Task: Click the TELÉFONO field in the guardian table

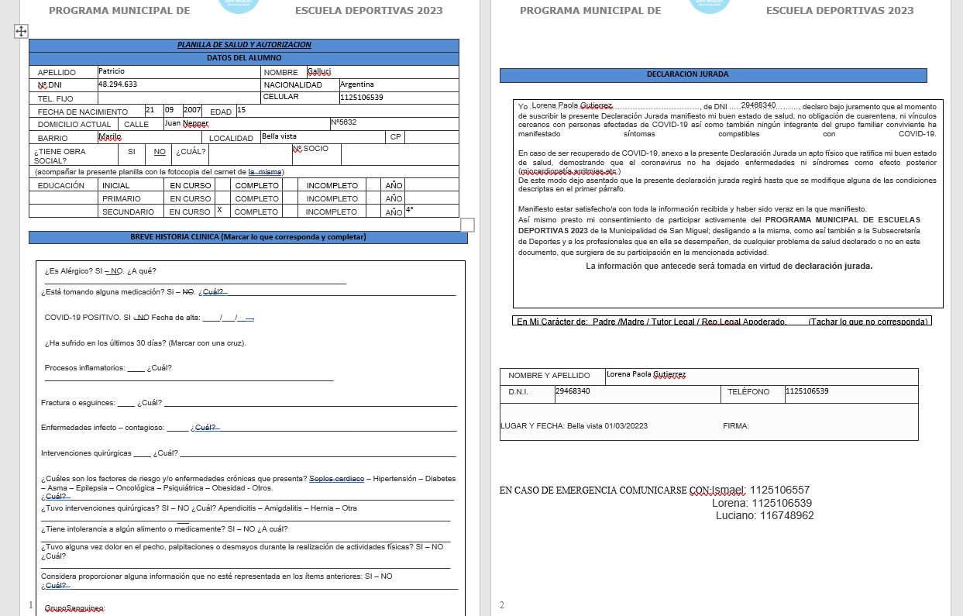Action: click(850, 392)
